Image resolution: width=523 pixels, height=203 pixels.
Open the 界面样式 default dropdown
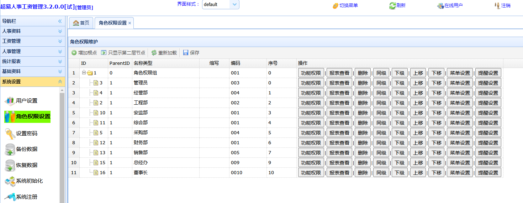tap(221, 5)
